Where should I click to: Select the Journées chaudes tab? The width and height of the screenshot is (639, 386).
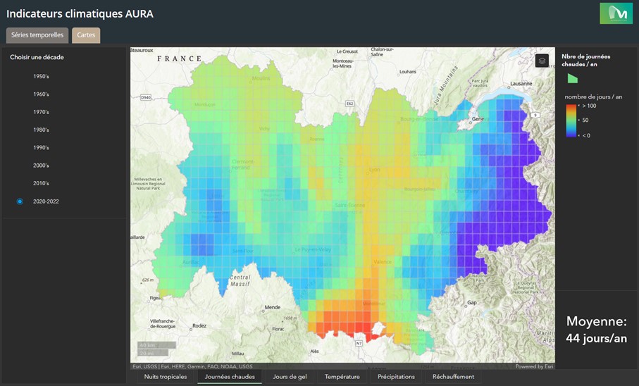[230, 377]
